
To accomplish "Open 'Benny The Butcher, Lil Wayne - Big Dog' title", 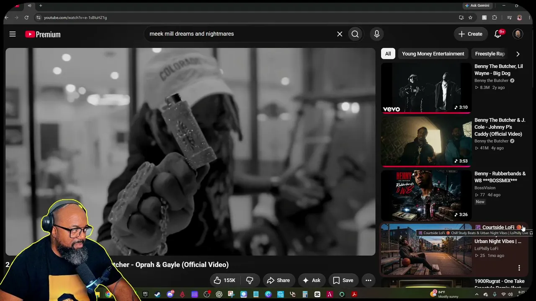I will coord(499,70).
